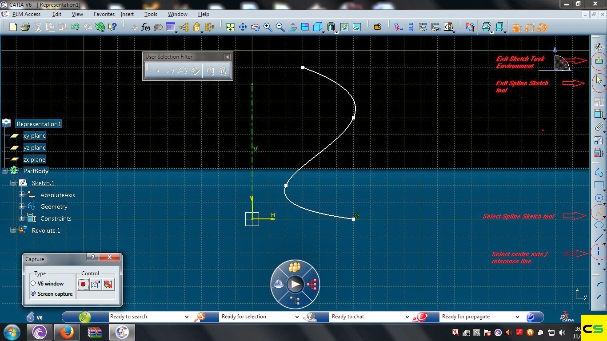Select the xy plane in the tree
607x341 pixels.
[34, 136]
